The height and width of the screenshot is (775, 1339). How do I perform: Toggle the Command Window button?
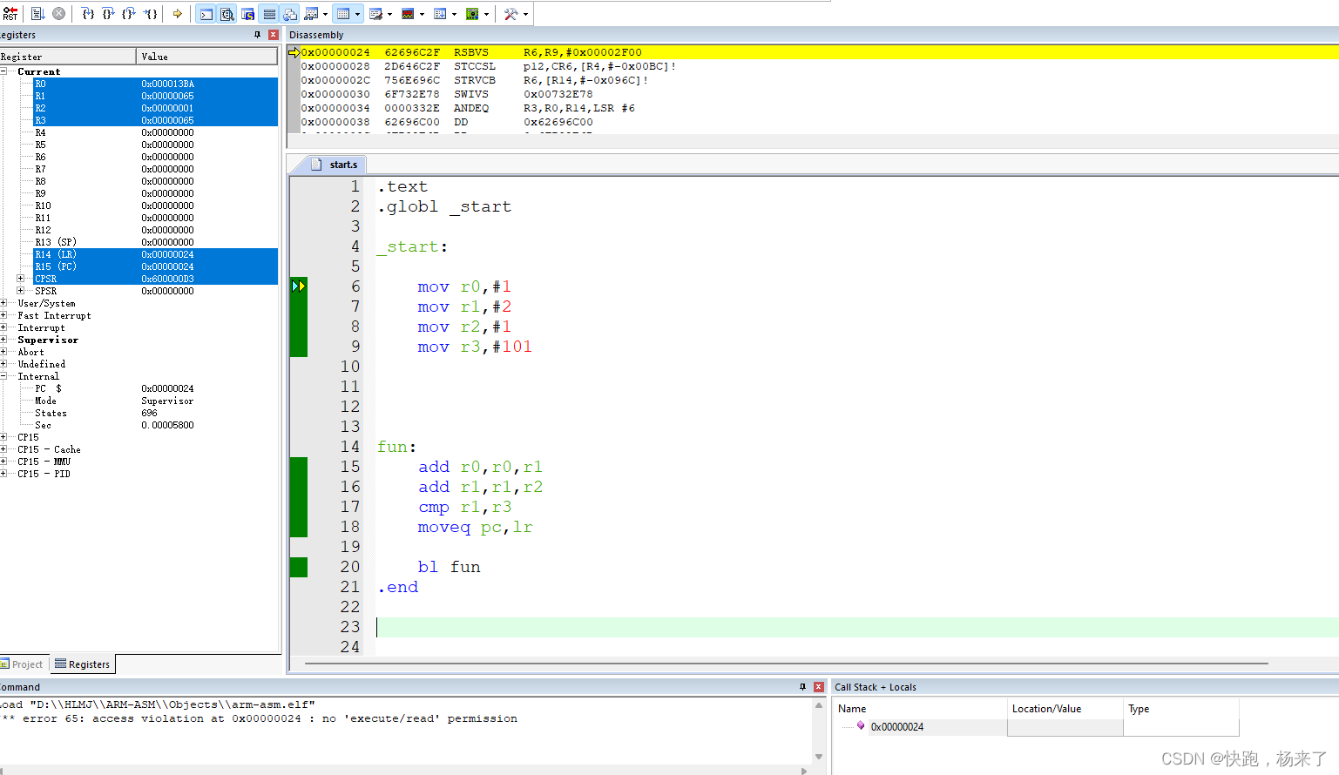[206, 14]
